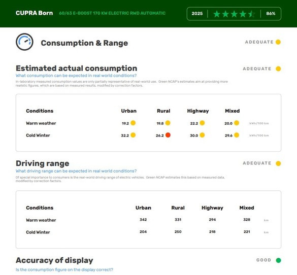Click the yellow dot for Driving range rating

pos(278,163)
